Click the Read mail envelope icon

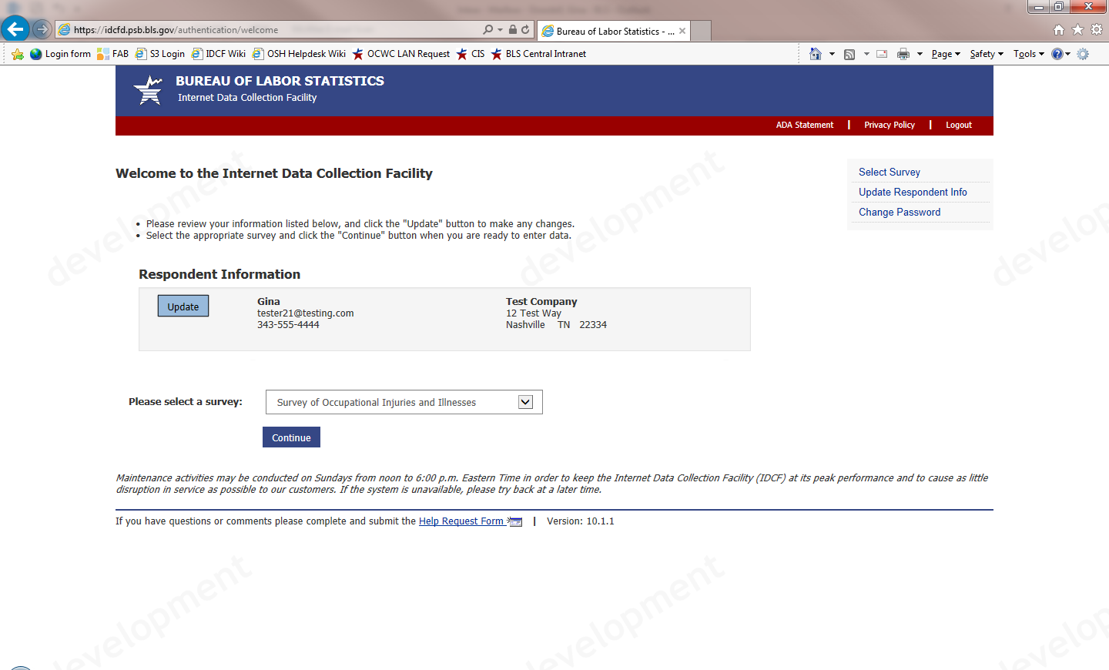tap(882, 54)
